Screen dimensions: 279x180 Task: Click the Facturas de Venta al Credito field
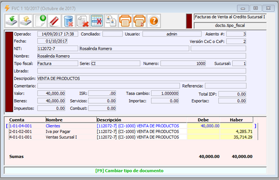click(x=230, y=17)
